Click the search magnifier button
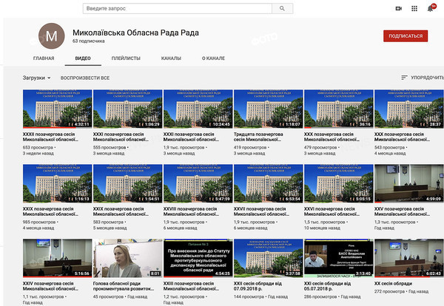The width and height of the screenshot is (444, 306). tap(282, 8)
